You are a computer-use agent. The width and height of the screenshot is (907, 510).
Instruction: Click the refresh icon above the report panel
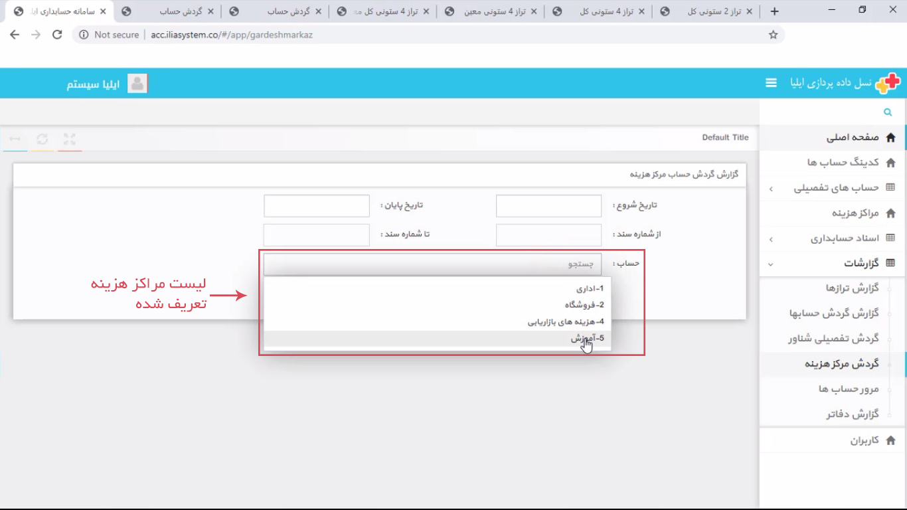pyautogui.click(x=42, y=139)
